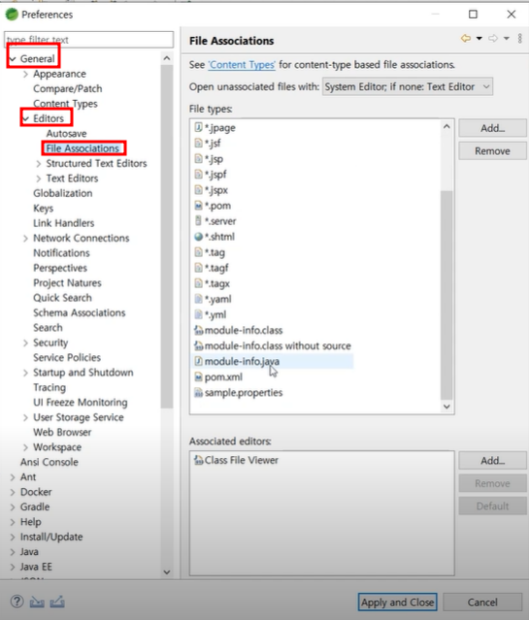Click Apply and Close button

(x=398, y=603)
